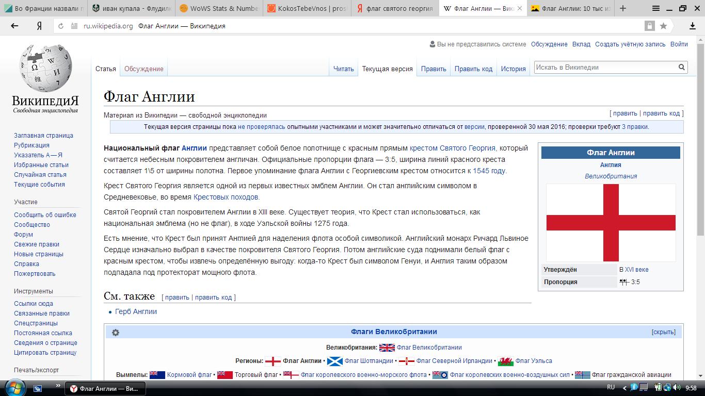Click the red ensign icon beside Торговый флаг
The image size is (705, 396).
225,375
